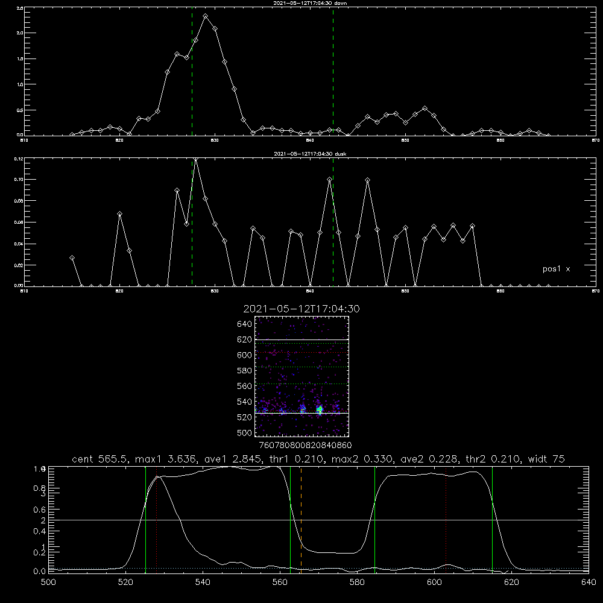Screen dimensions: 603x603
Task: Click the dusk plot title '2021-05-12T17:04:30 dusk'
Action: (x=310, y=154)
